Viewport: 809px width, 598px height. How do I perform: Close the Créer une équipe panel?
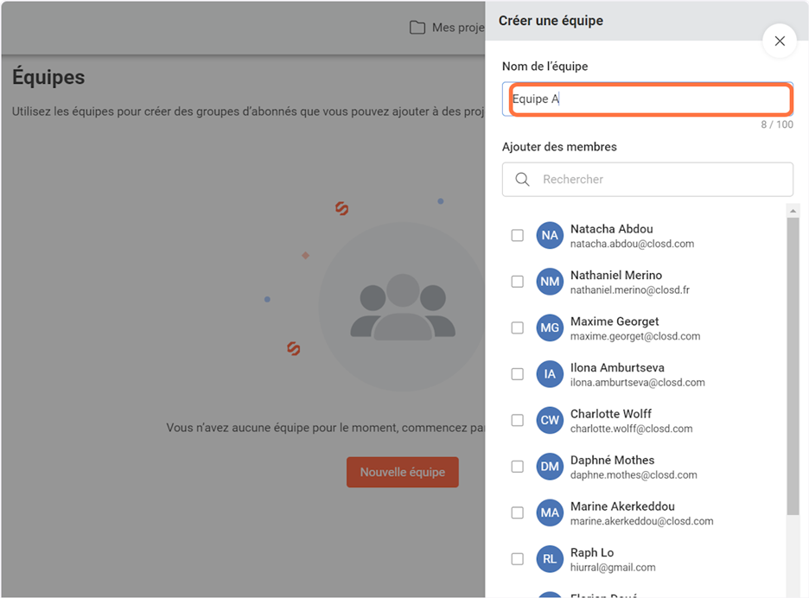click(780, 41)
